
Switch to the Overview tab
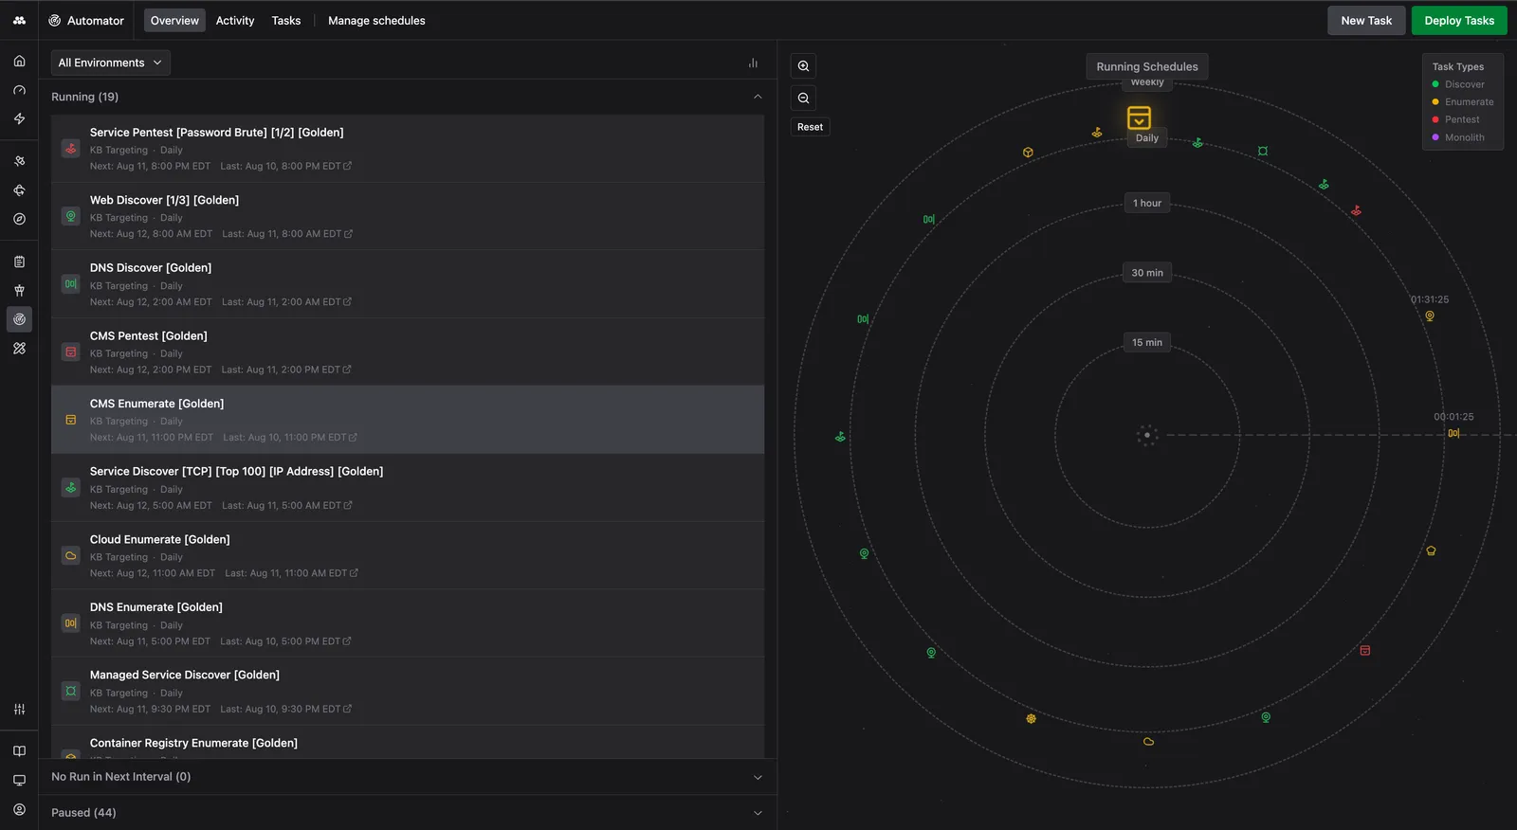click(x=174, y=21)
